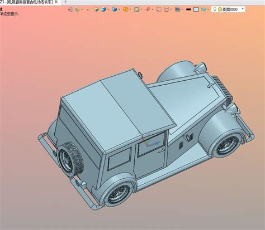Click the red rotate-view icon
Viewport: 265px width, 230px height.
(148, 9)
